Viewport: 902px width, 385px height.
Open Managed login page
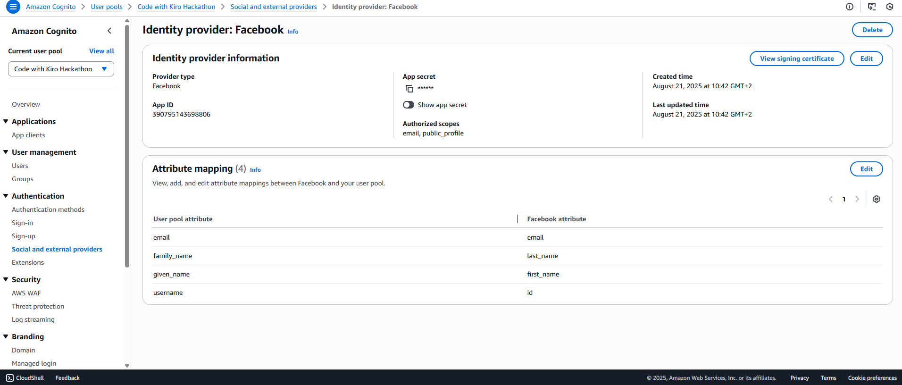pyautogui.click(x=34, y=363)
